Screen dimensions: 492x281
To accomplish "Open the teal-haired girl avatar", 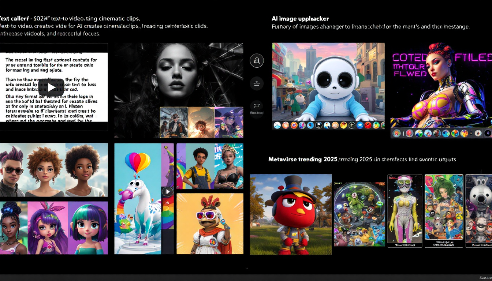I will [88, 228].
